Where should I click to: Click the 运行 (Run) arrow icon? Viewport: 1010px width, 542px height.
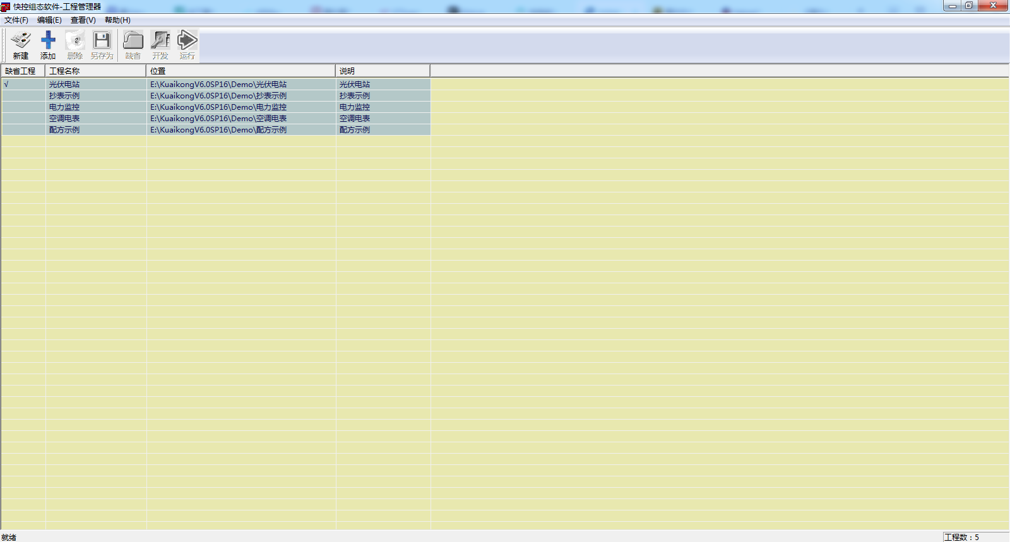(x=187, y=41)
